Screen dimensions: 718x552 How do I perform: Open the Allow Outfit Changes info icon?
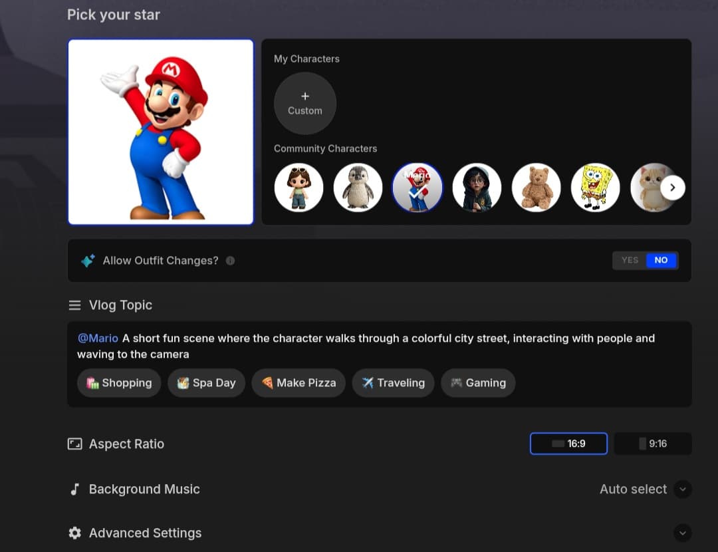(230, 261)
